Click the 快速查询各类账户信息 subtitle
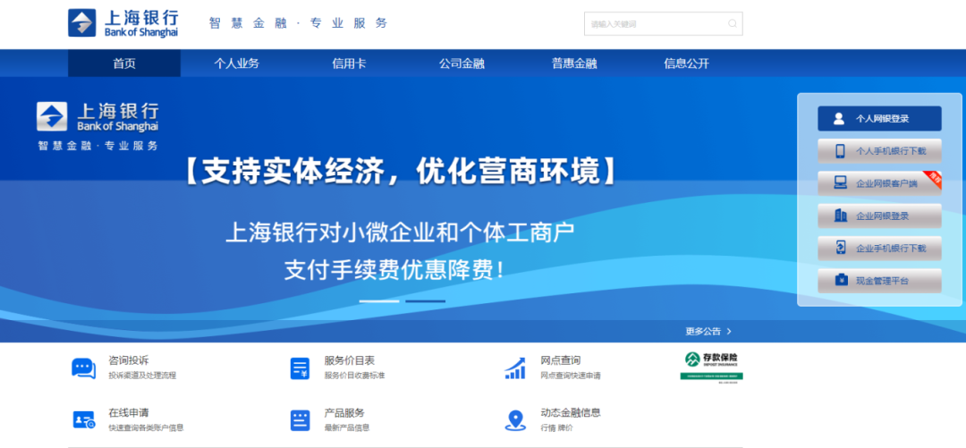The height and width of the screenshot is (448, 966). pos(146,427)
